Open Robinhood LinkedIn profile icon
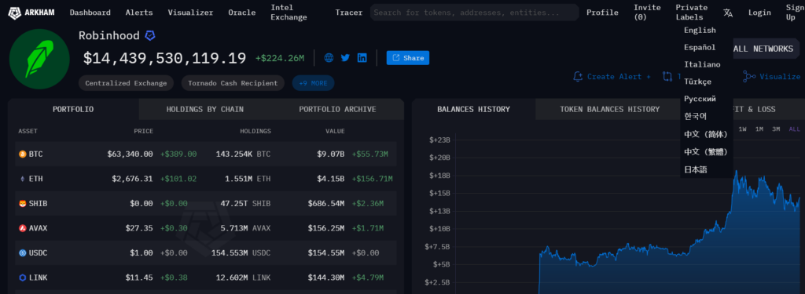This screenshot has width=805, height=294. coord(362,58)
